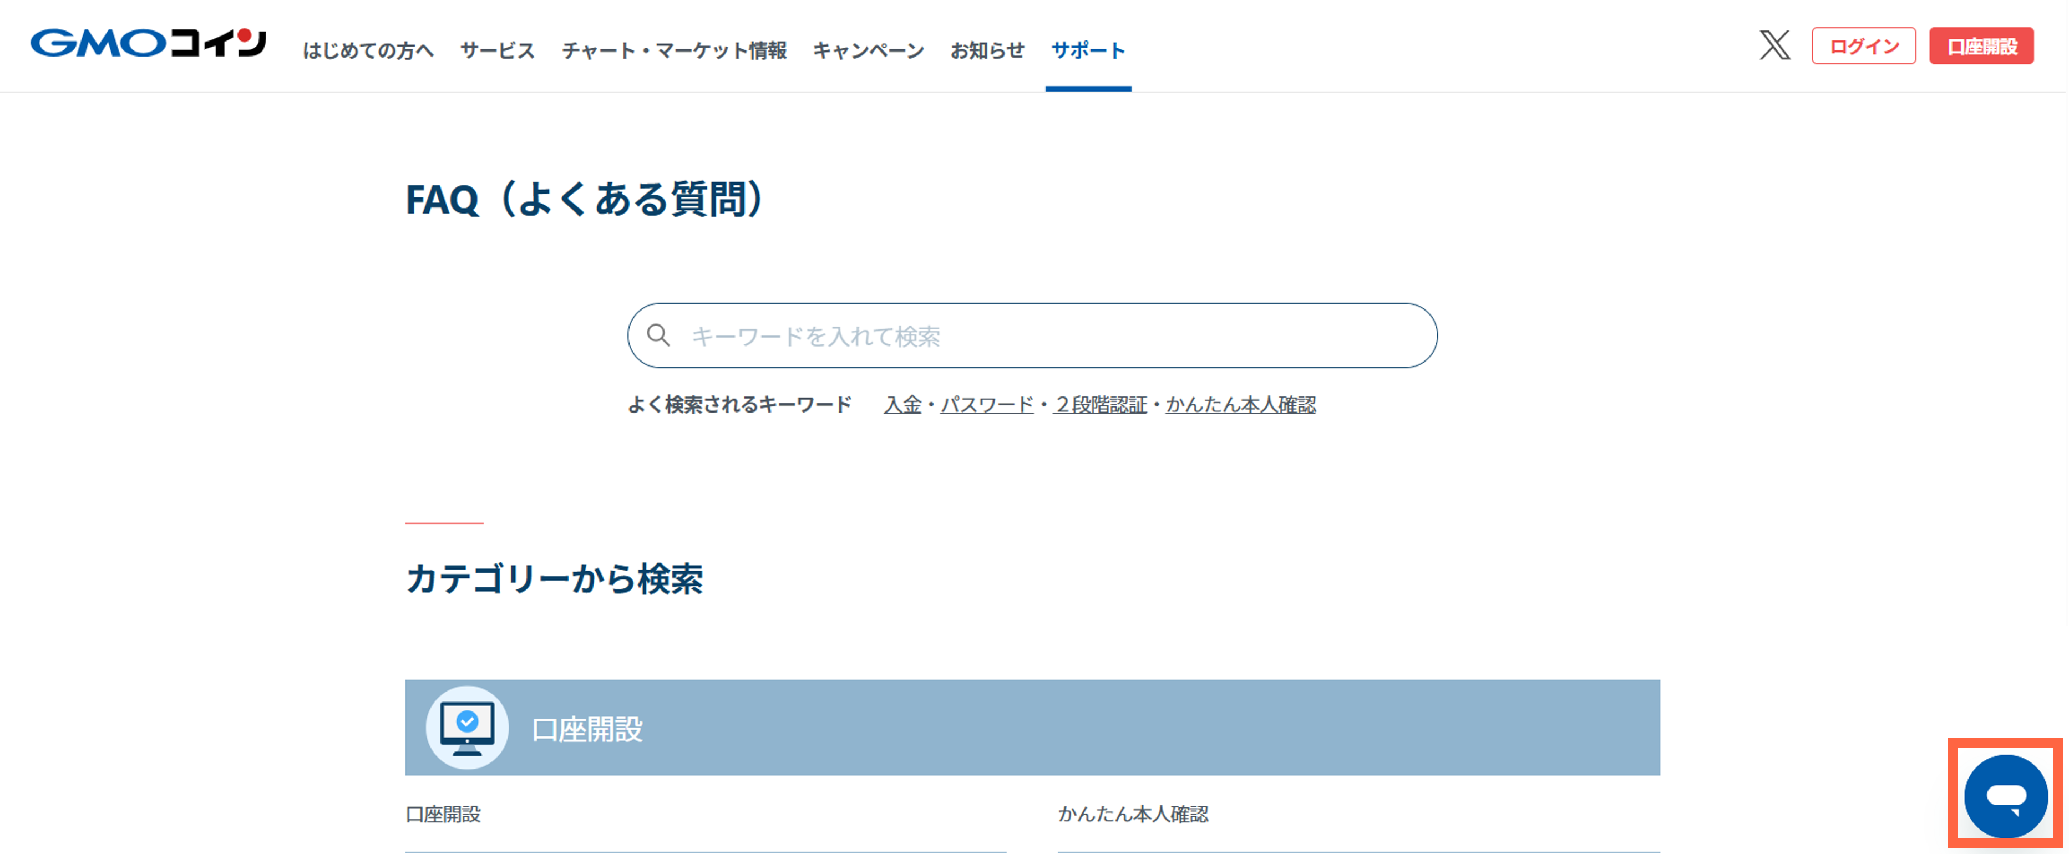Search the keyword 2段階認証

1101,404
